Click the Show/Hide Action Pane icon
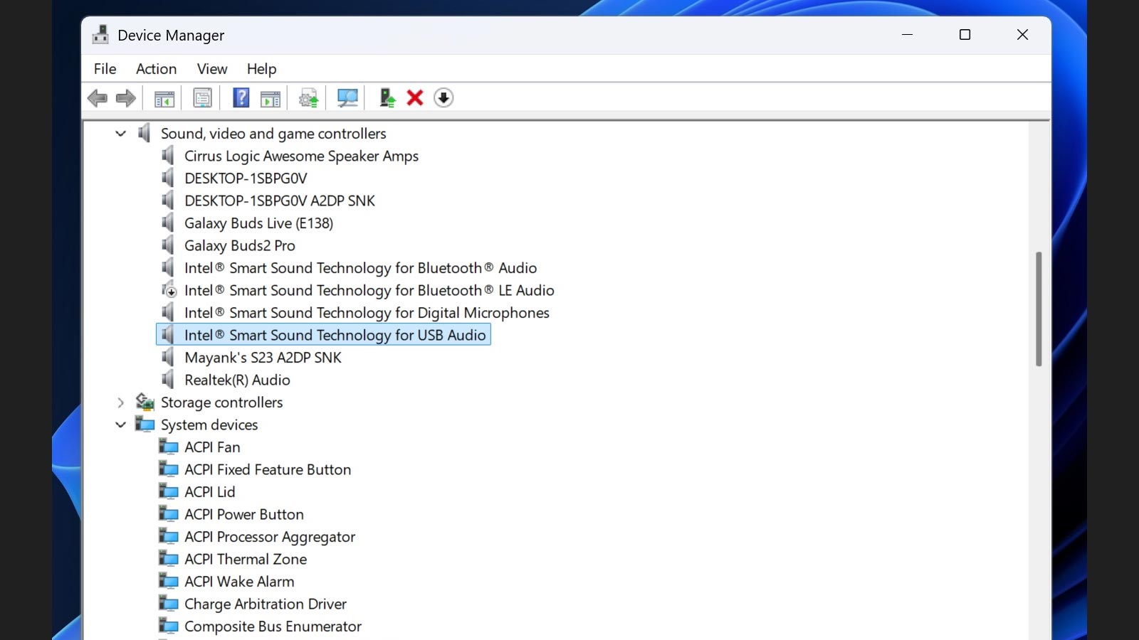The width and height of the screenshot is (1139, 640). click(271, 98)
